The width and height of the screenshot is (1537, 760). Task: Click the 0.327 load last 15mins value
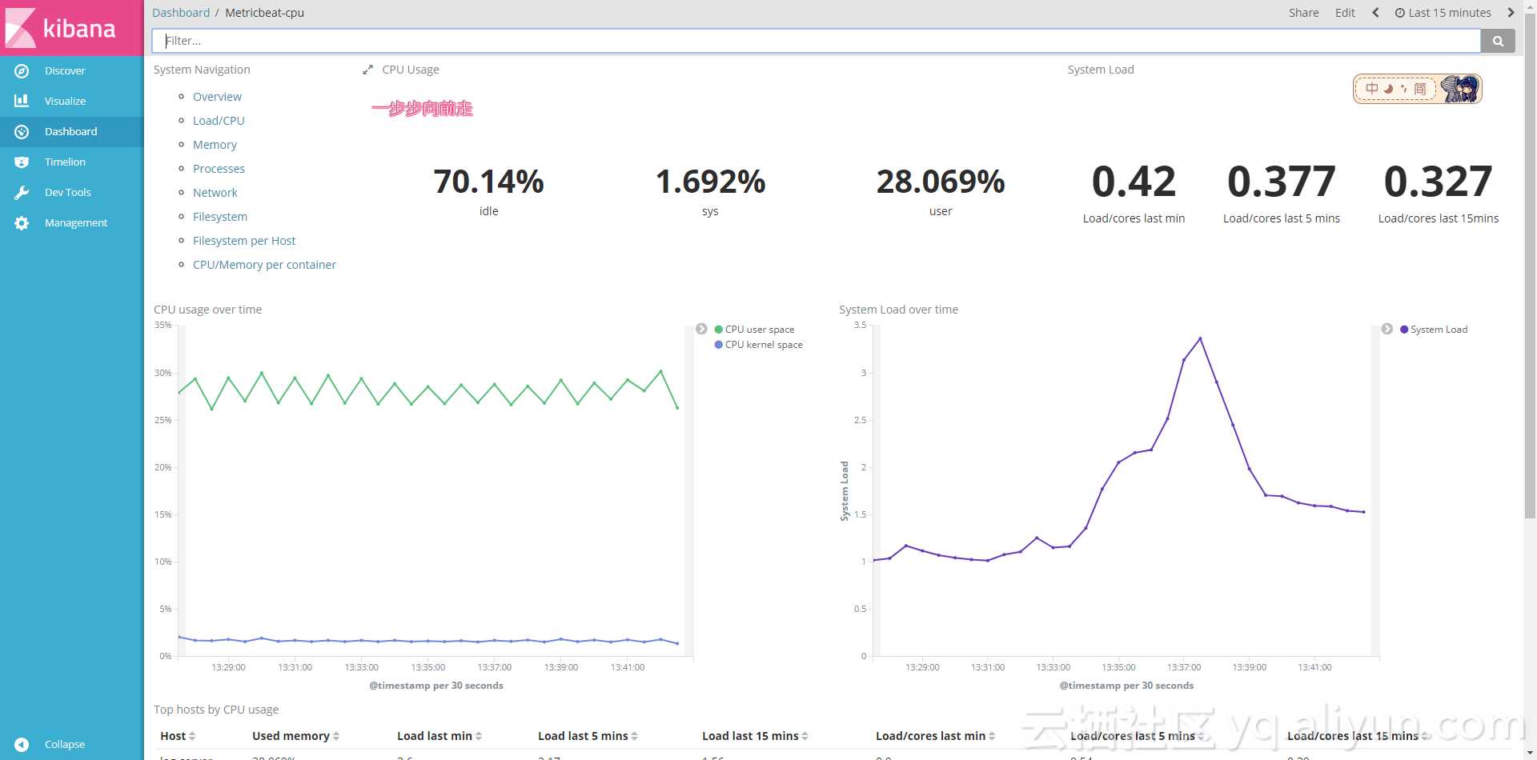coord(1438,182)
